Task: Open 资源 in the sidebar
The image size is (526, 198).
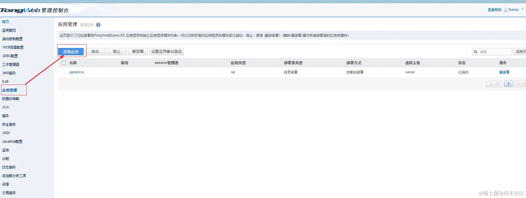Action: 6,184
